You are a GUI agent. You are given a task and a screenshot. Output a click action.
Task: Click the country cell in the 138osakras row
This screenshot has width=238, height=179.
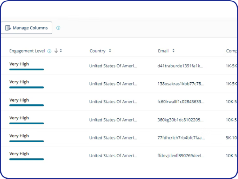[113, 84]
